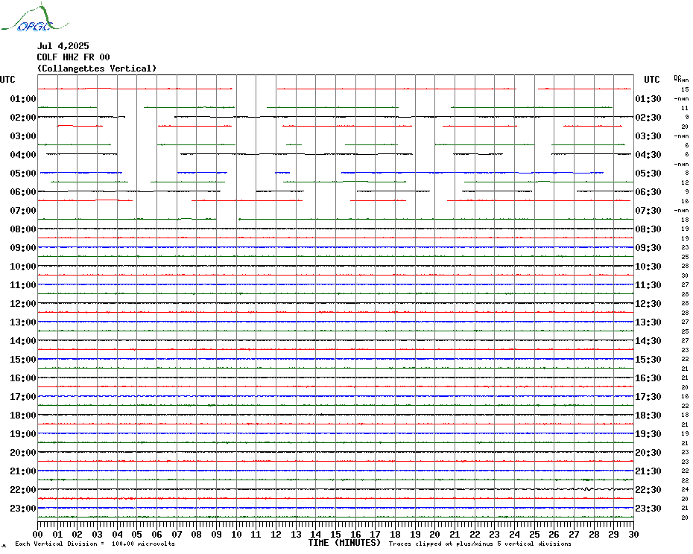Click minute tick label '00' on time axis
This screenshot has width=693, height=554.
37,535
